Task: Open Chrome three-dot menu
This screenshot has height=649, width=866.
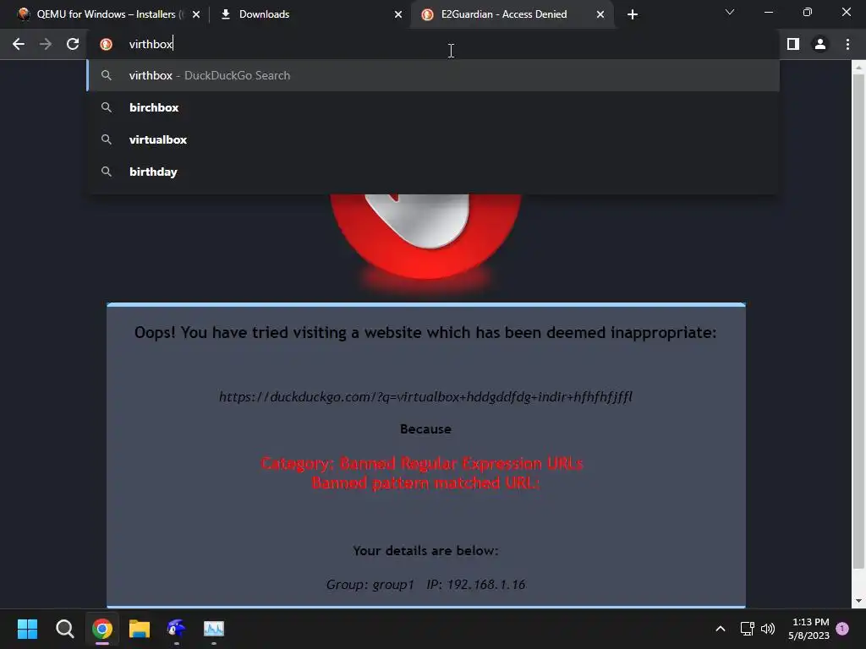Action: tap(847, 44)
